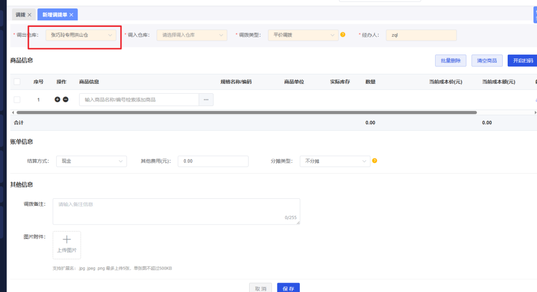The width and height of the screenshot is (537, 292).
Task: Open product selector via ellipsis icon
Action: pyautogui.click(x=206, y=99)
